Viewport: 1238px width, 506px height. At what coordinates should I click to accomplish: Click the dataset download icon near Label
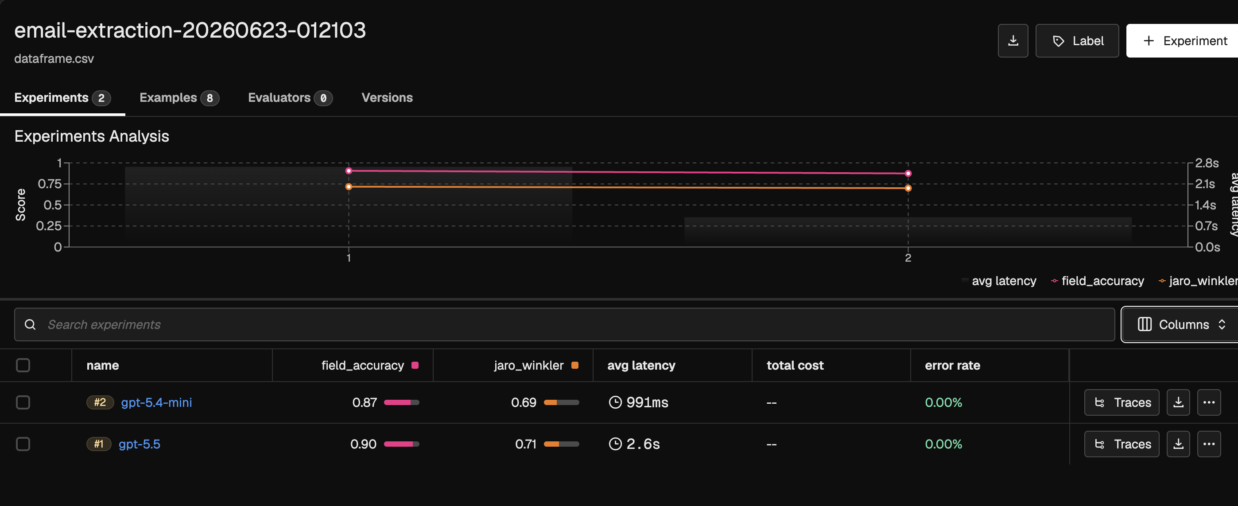point(1013,41)
